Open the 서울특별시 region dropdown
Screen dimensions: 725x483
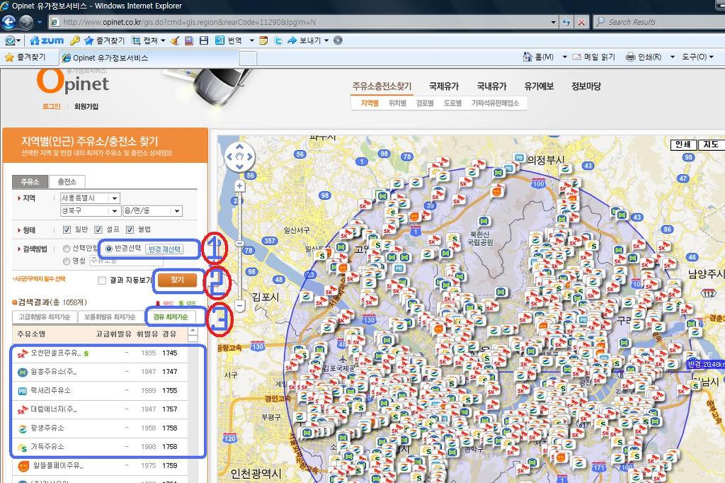90,198
